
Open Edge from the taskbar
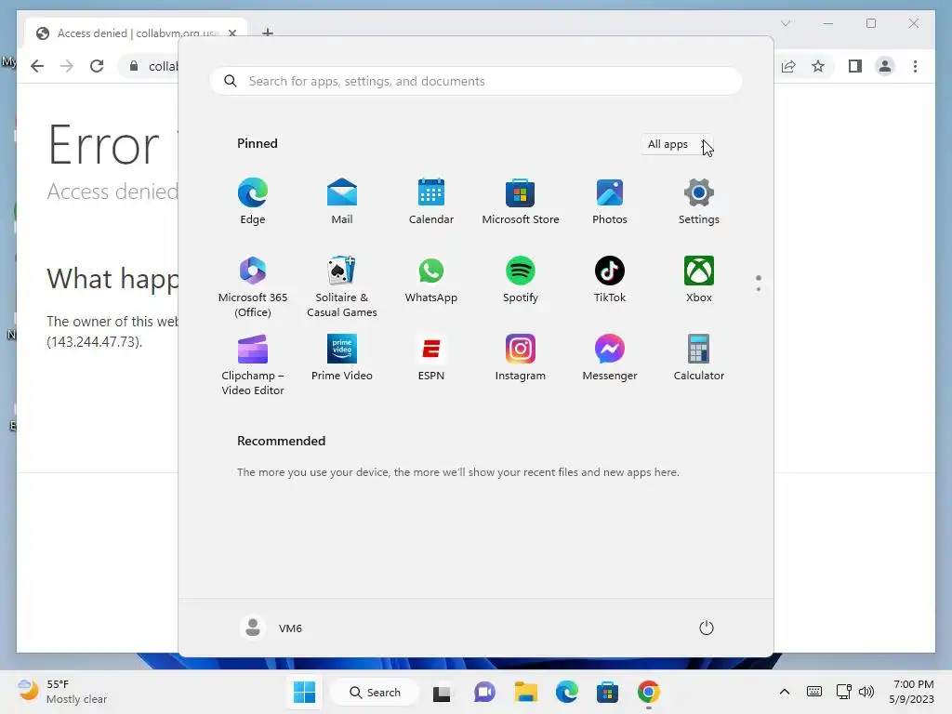(566, 692)
